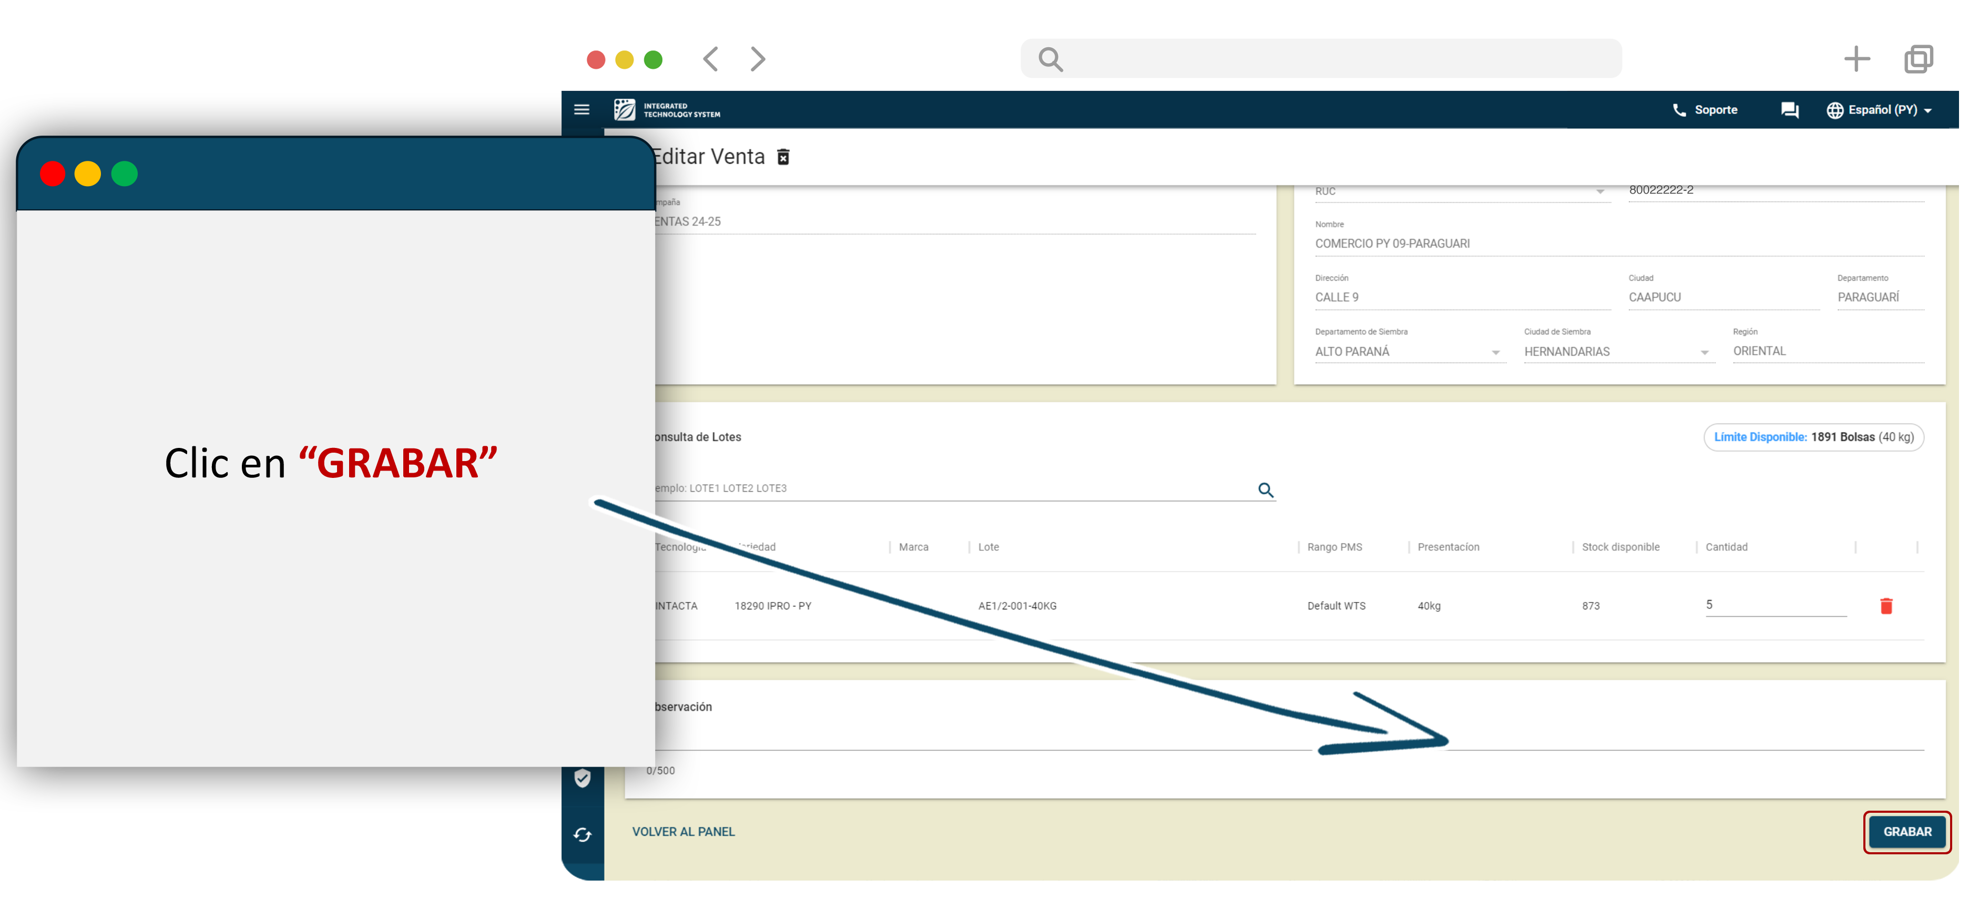The image size is (1979, 899).
Task: Click the Soporte phone icon
Action: tap(1679, 110)
